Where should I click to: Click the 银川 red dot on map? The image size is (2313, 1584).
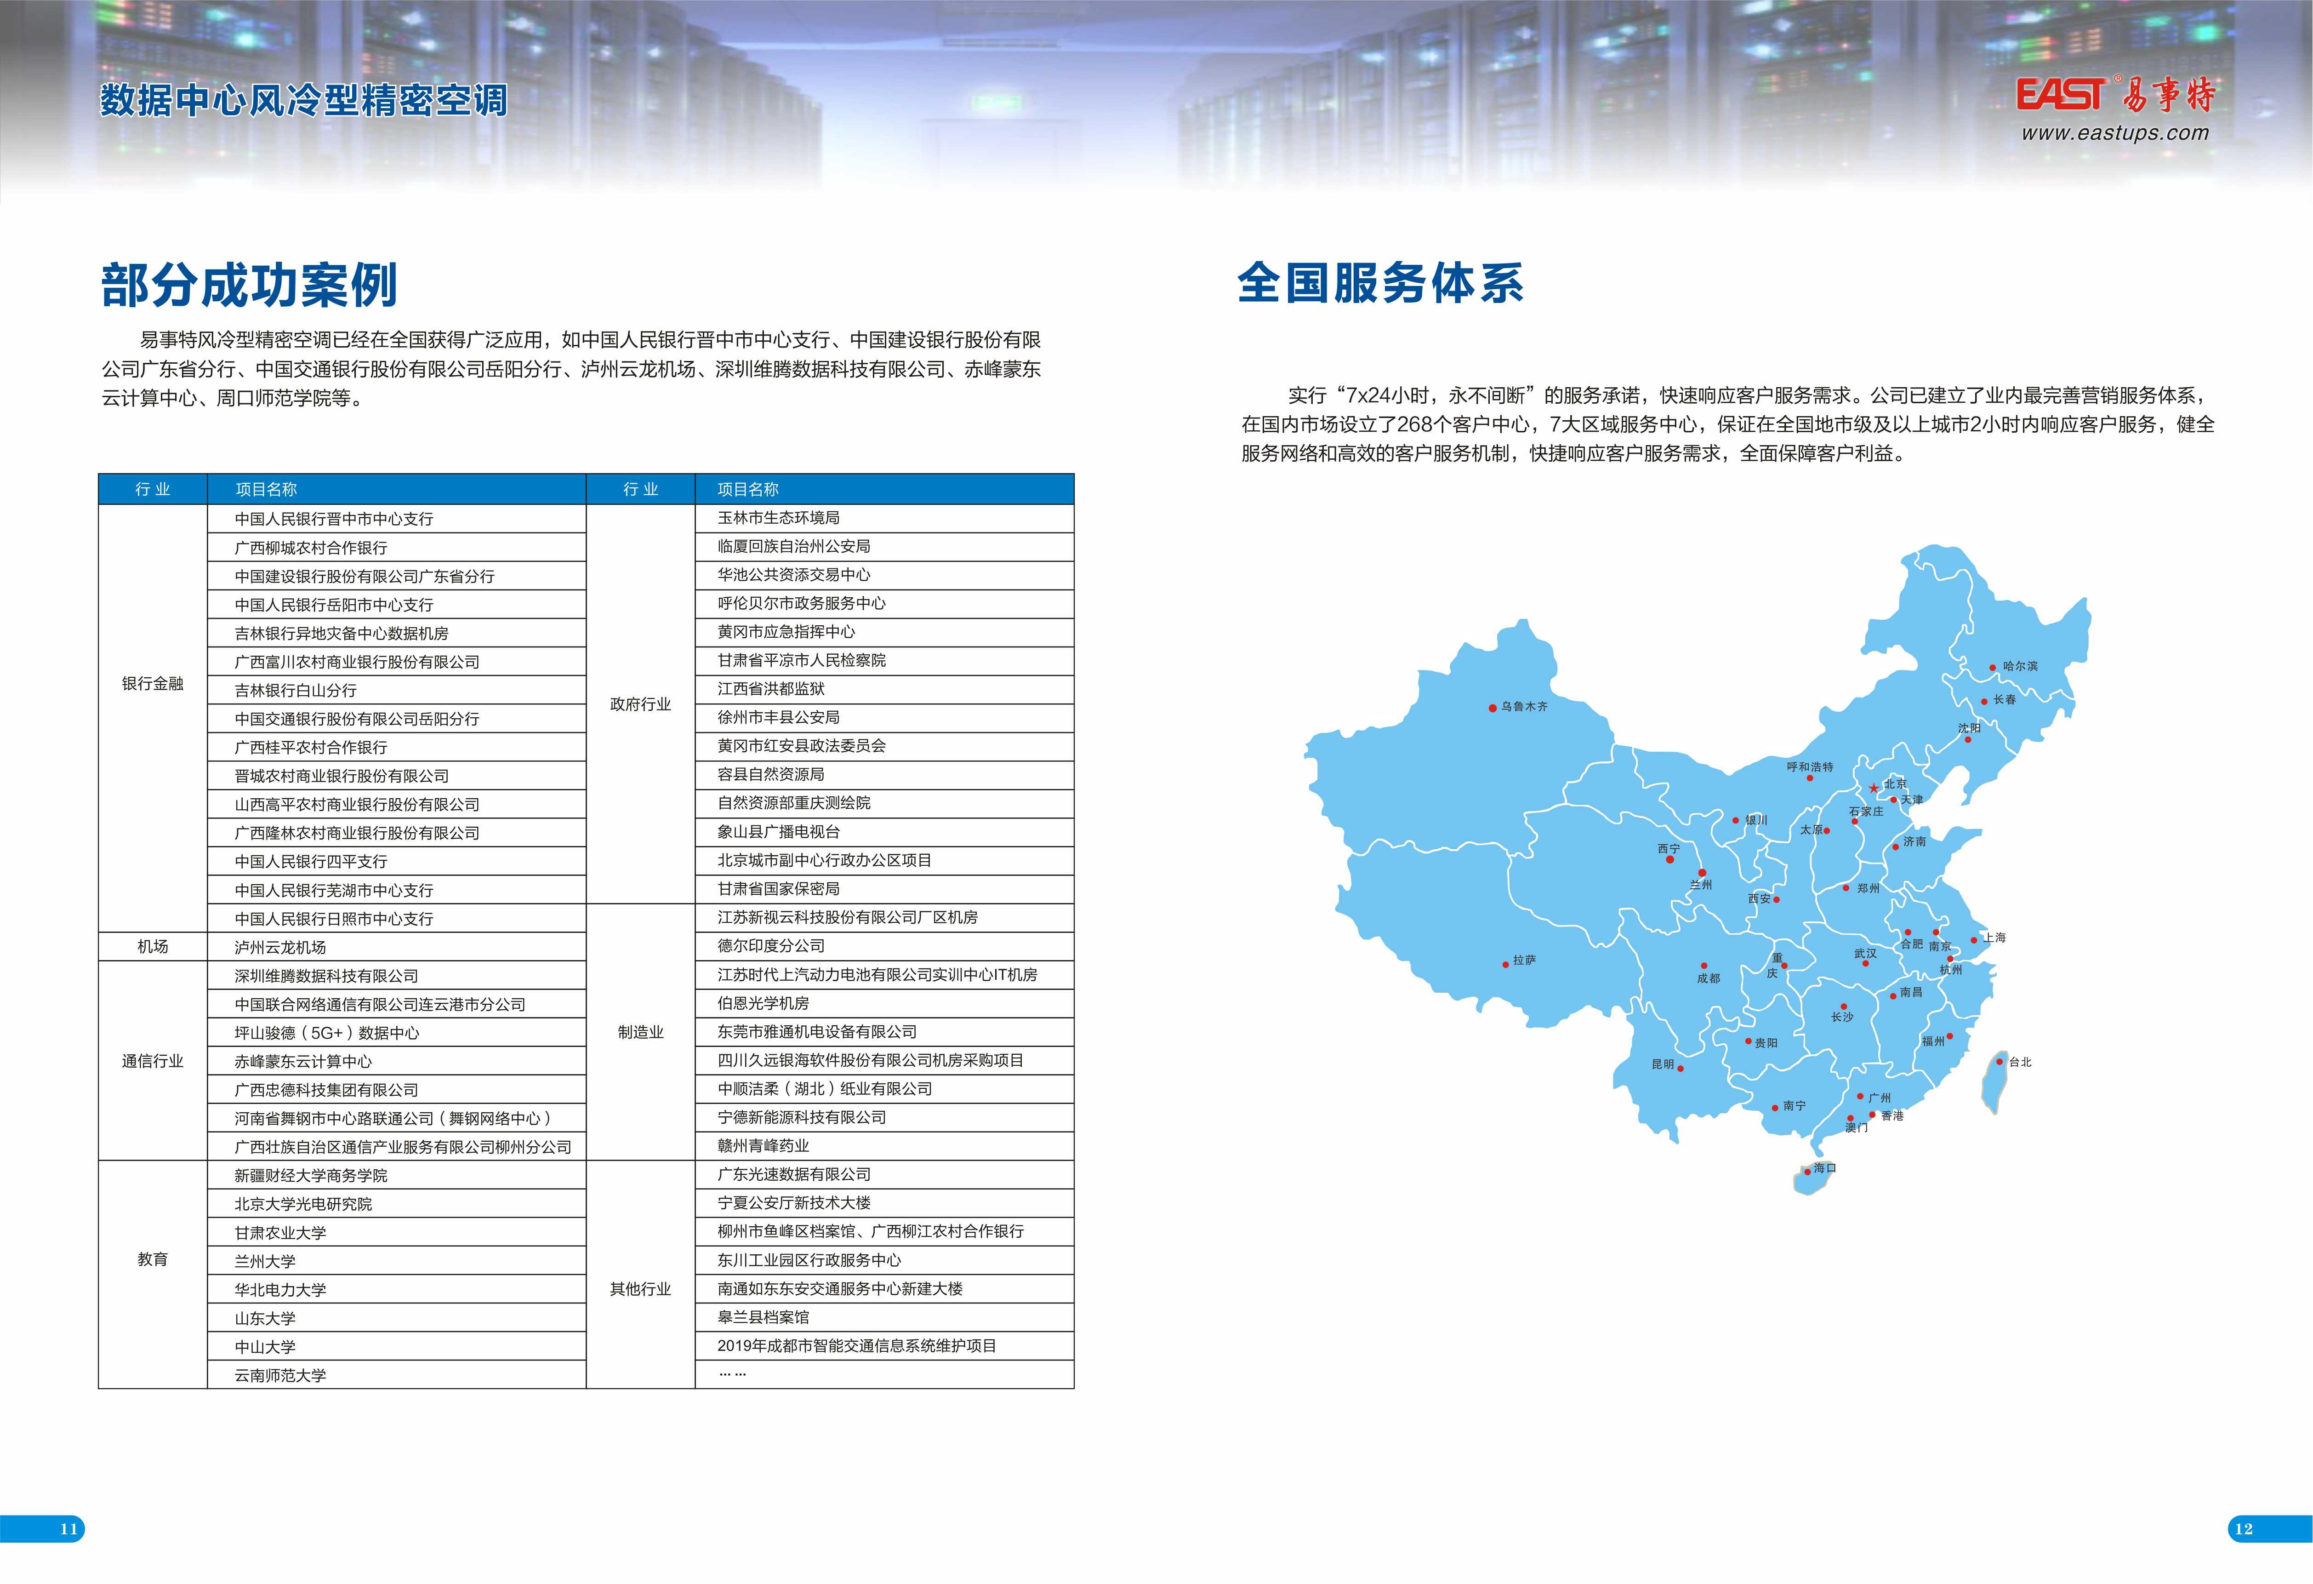pos(1736,820)
